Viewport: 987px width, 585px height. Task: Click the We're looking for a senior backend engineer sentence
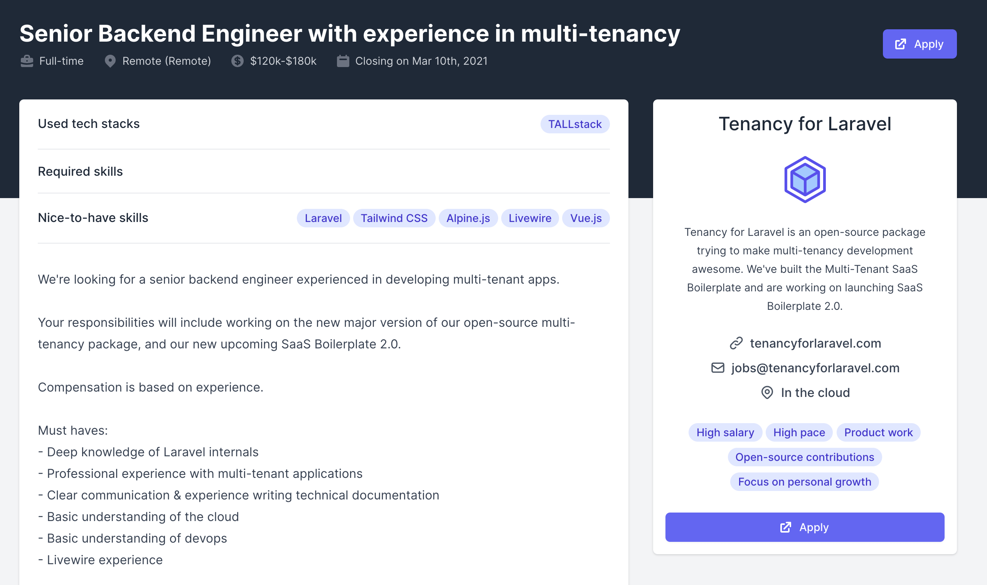pos(298,279)
